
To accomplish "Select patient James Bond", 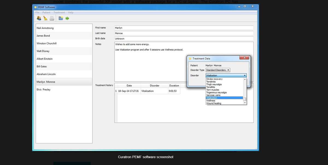I will (64, 36).
